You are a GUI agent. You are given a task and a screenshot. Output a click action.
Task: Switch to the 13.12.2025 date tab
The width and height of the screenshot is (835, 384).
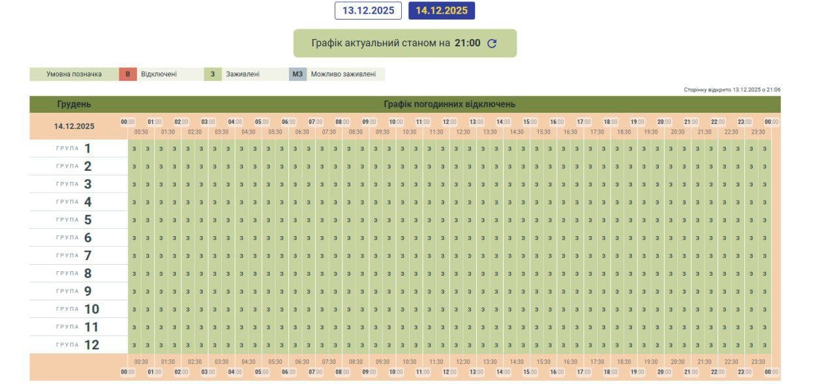click(x=368, y=10)
